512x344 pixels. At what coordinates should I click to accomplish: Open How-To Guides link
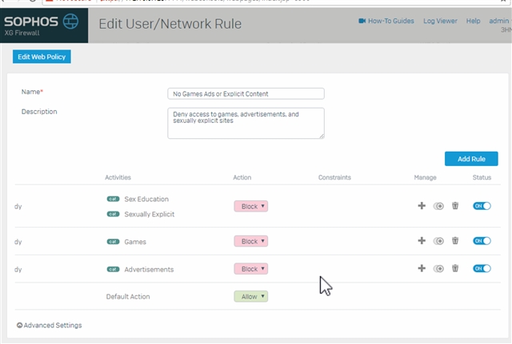tap(391, 21)
